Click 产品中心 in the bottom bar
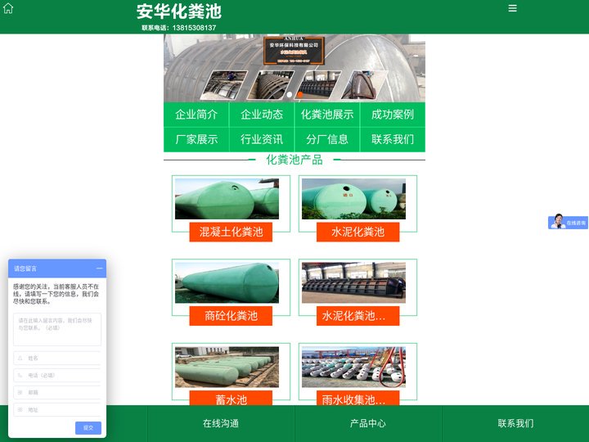 pyautogui.click(x=368, y=424)
